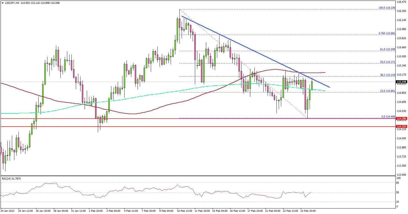Screen dimensions: 408x214
Task: Select the 61.8 115.599 Fibonacci level
Action: (387, 49)
